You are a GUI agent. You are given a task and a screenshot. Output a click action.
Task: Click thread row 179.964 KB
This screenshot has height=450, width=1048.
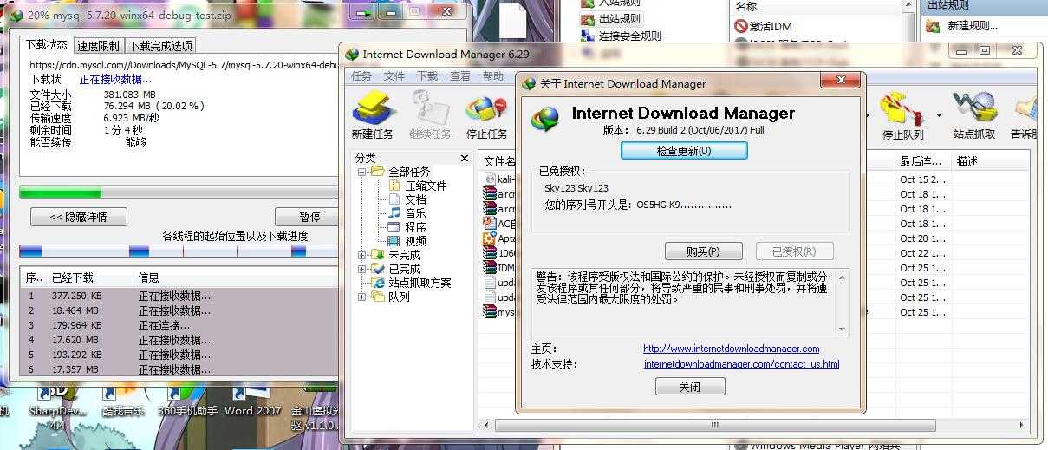[x=179, y=325]
